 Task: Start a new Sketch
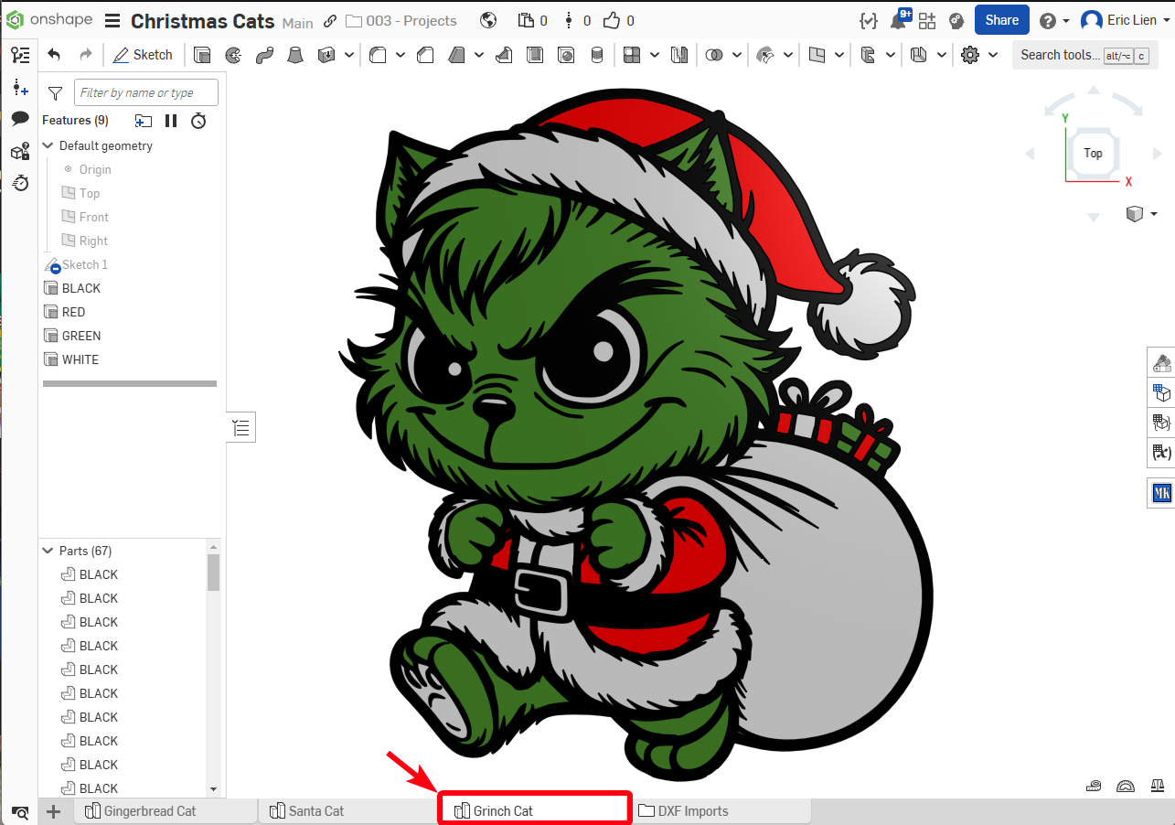pos(143,55)
